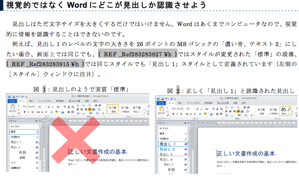This screenshot has width=299, height=182.
Task: Click Undo in Figure 1 quick access toolbar
Action: (x=17, y=97)
